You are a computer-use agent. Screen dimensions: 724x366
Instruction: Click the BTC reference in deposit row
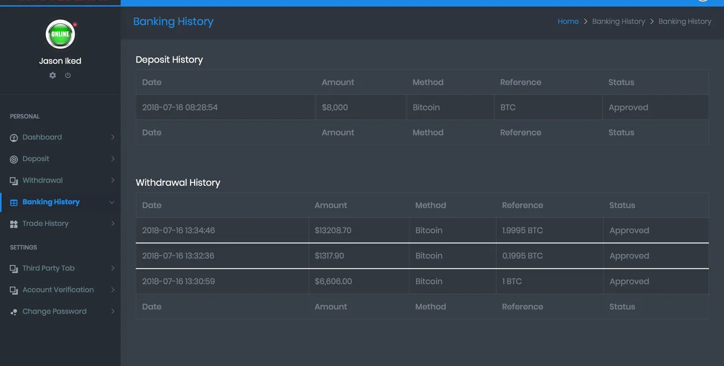[x=508, y=107]
